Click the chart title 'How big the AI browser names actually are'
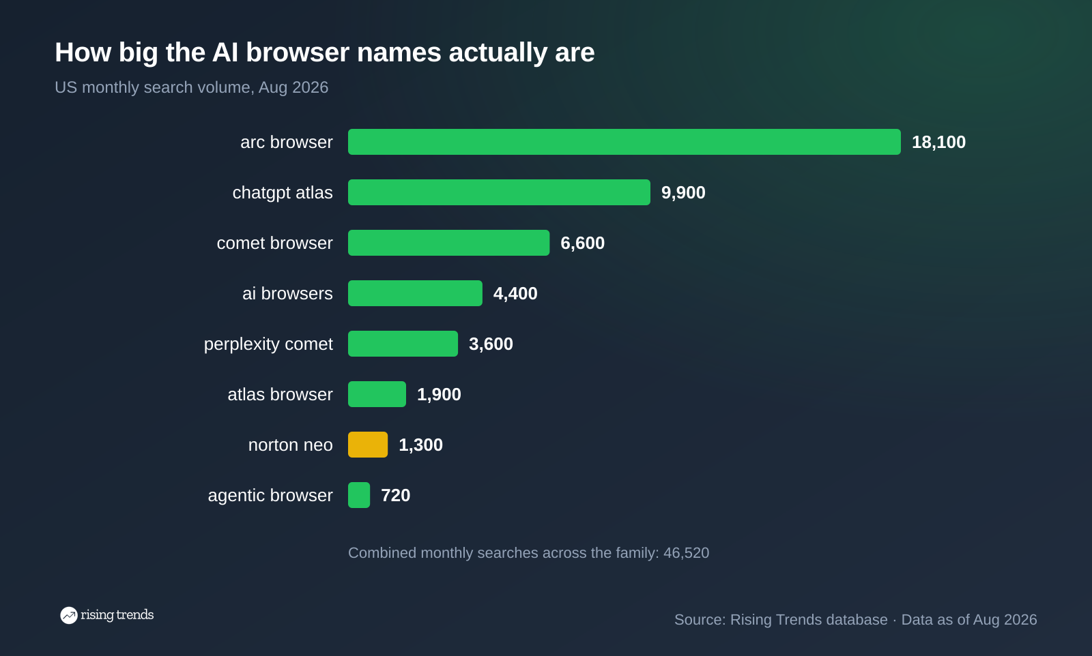The height and width of the screenshot is (656, 1092). click(325, 53)
